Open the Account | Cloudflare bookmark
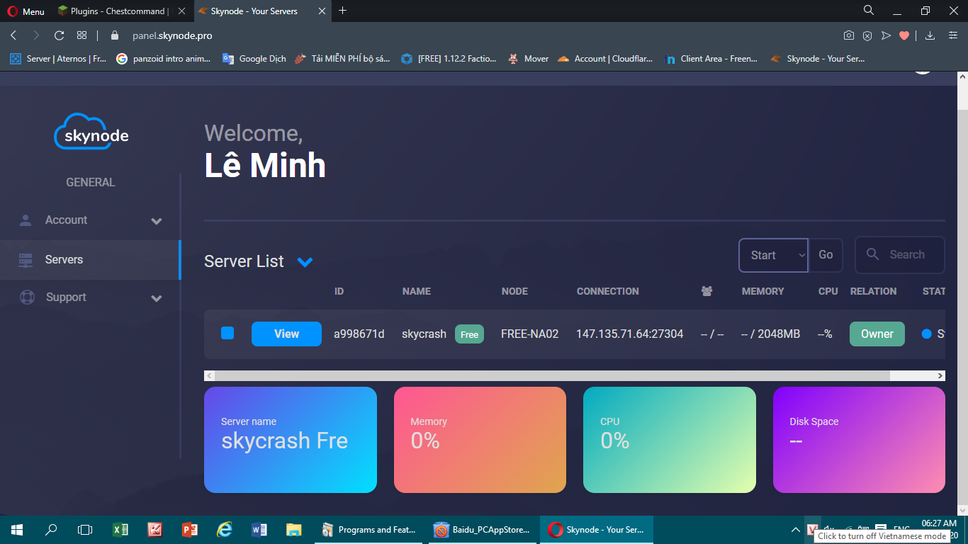Viewport: 968px width, 544px height. click(606, 59)
